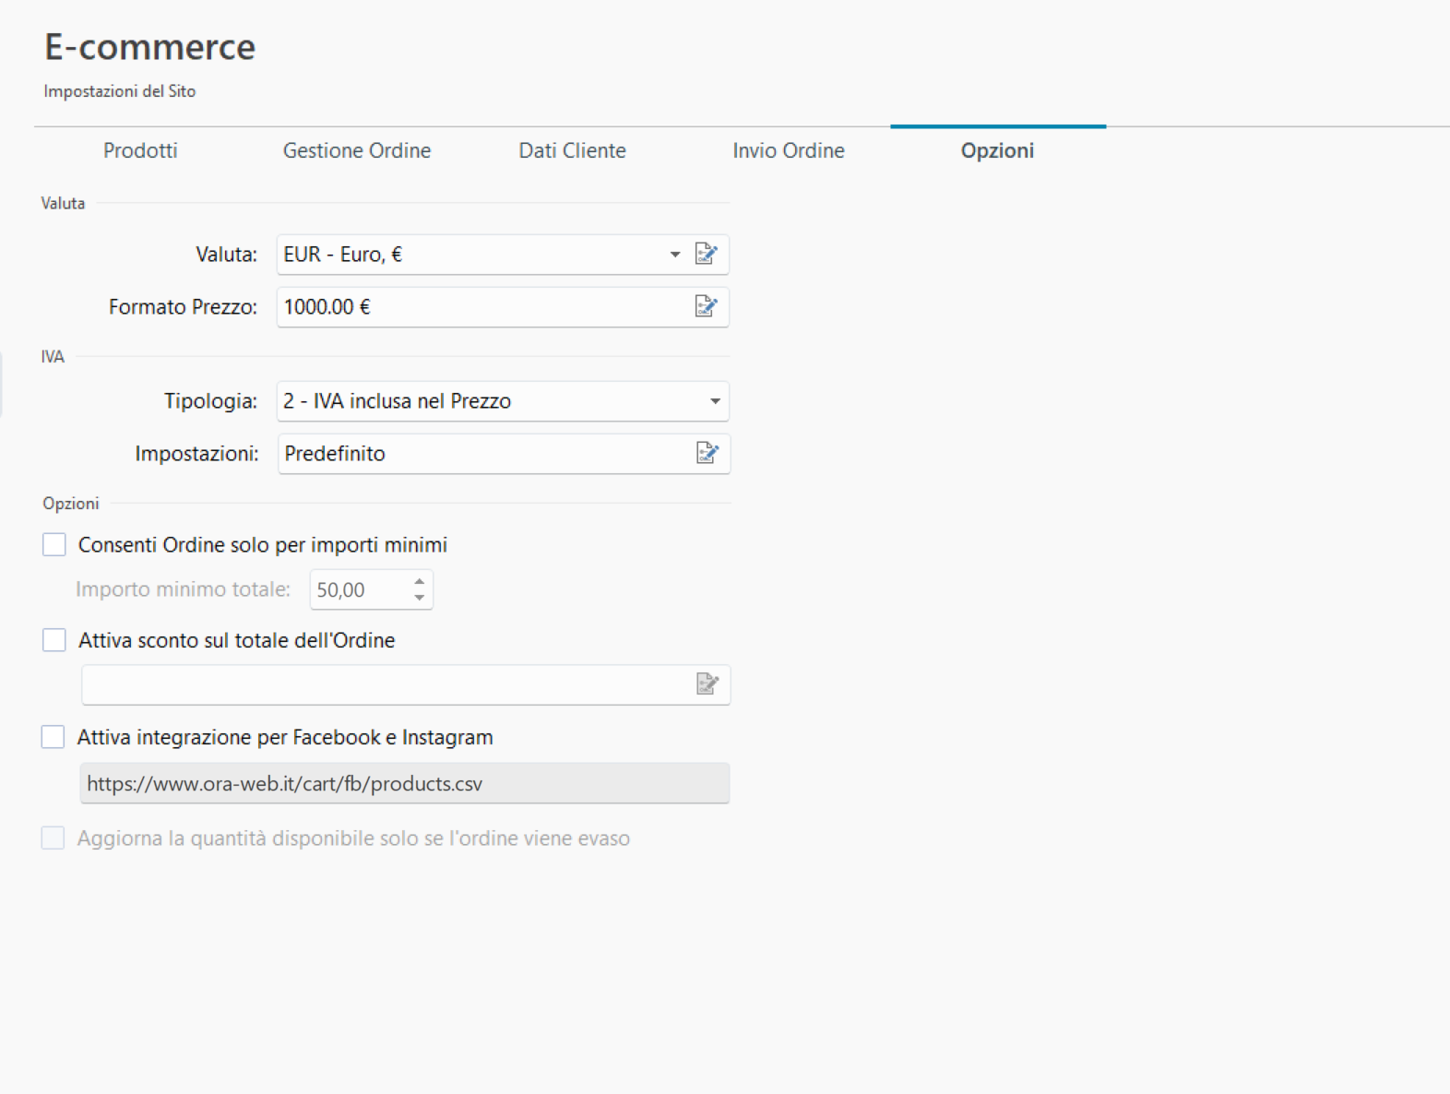The width and height of the screenshot is (1450, 1094).
Task: Check Attiva integrazione per Facebook e Instagram
Action: (53, 737)
